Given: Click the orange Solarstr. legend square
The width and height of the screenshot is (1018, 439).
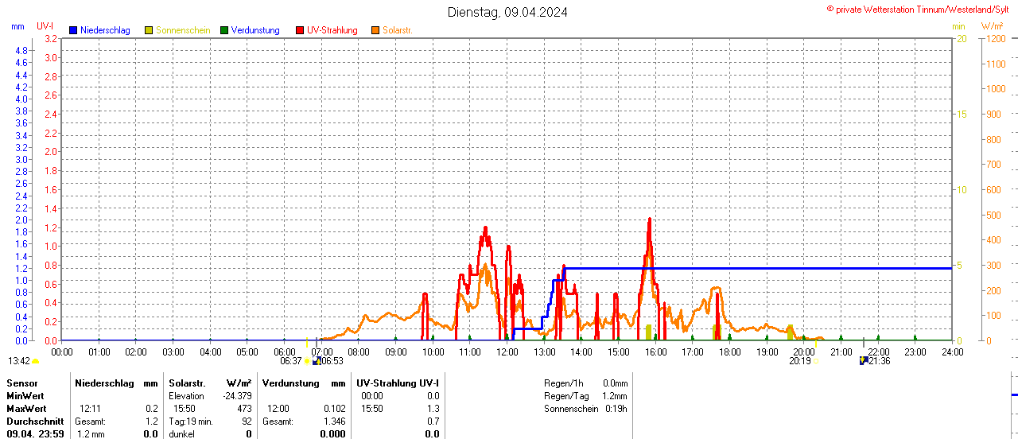Looking at the screenshot, I should pos(375,30).
